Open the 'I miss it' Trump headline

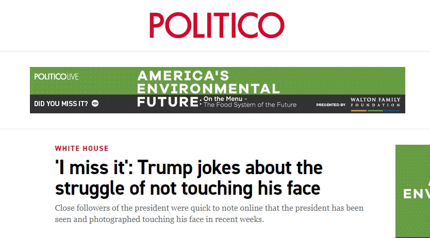pos(189,178)
